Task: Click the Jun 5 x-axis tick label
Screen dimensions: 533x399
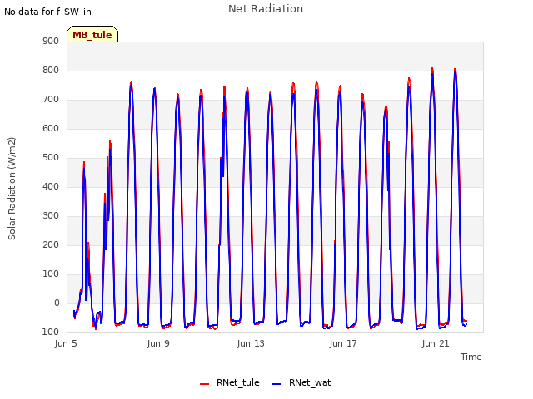Action: pos(66,343)
